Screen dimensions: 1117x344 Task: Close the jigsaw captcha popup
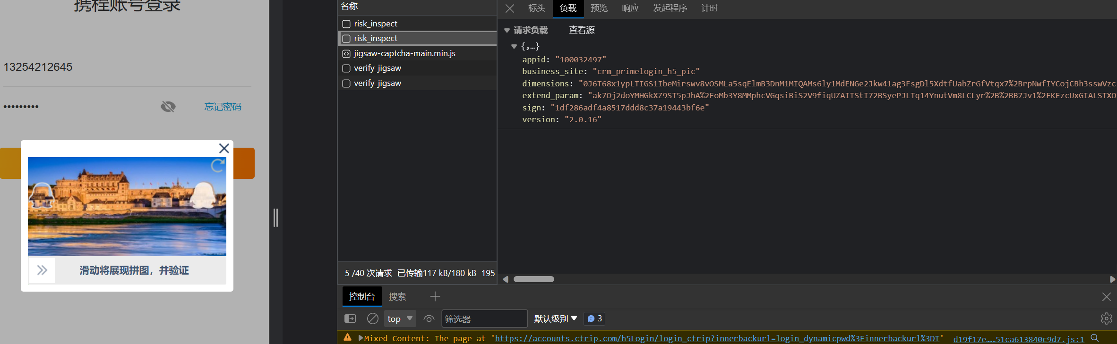coord(224,148)
